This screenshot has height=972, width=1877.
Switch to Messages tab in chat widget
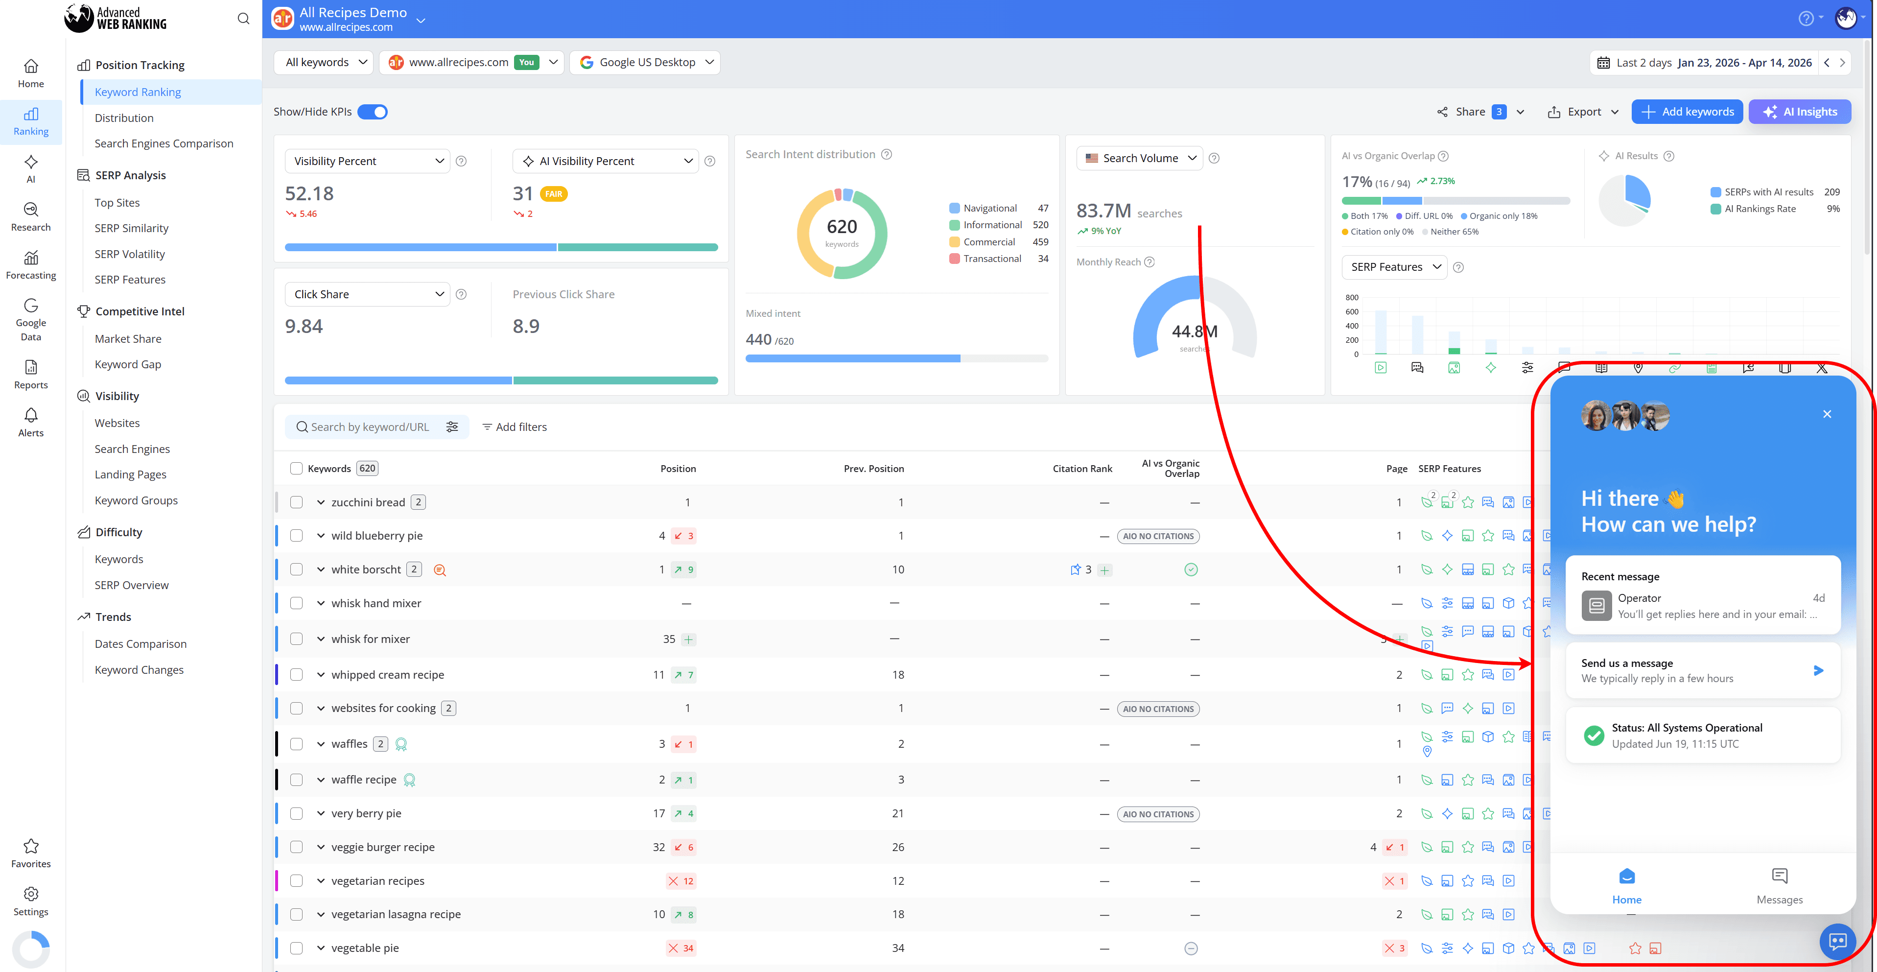coord(1780,886)
